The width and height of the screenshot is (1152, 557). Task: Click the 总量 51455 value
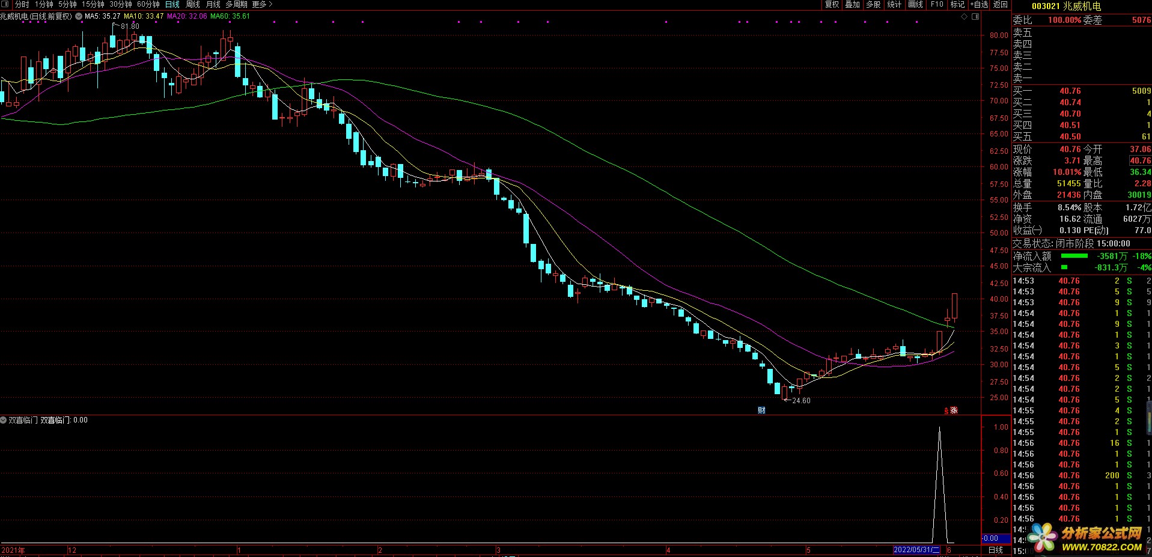[x=1069, y=183]
